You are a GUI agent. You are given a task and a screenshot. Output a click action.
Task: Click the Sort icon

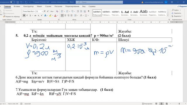(x=85, y=11)
